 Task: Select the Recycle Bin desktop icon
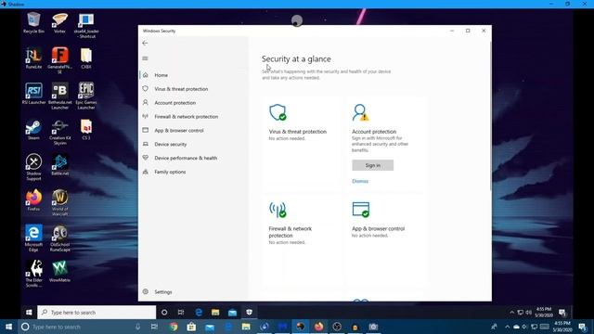point(33,22)
